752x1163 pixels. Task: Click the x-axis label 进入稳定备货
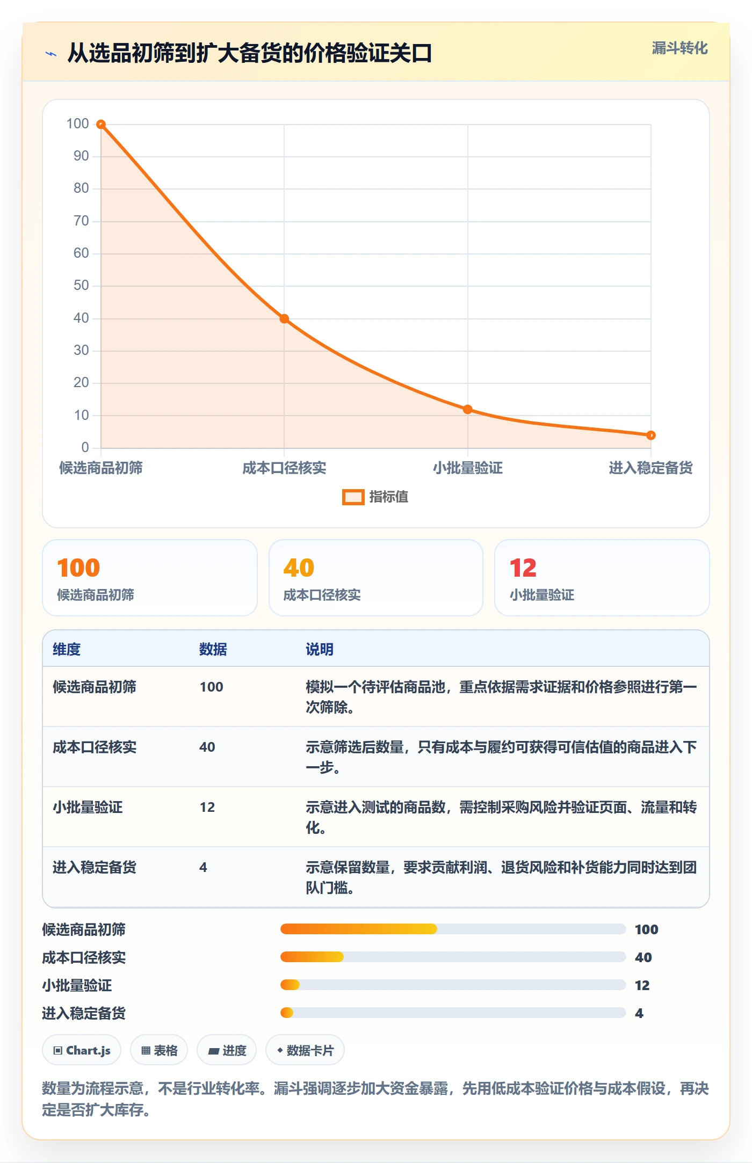(x=650, y=468)
